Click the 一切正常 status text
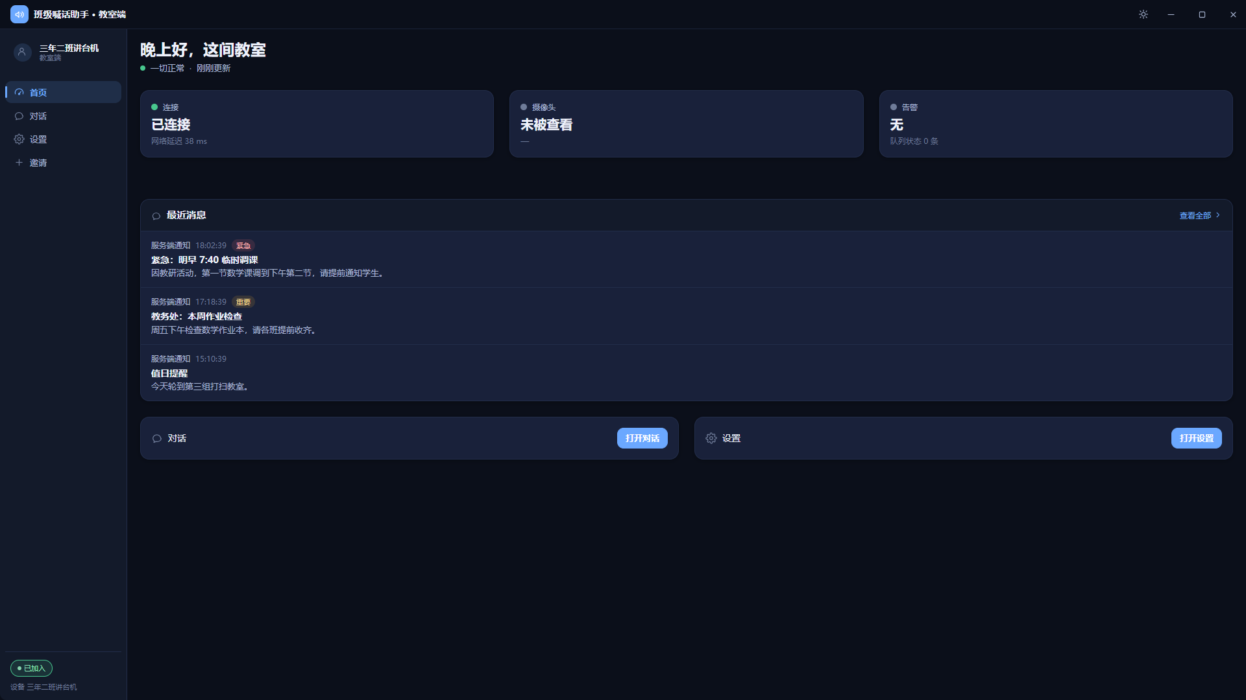This screenshot has height=700, width=1246. (x=167, y=68)
